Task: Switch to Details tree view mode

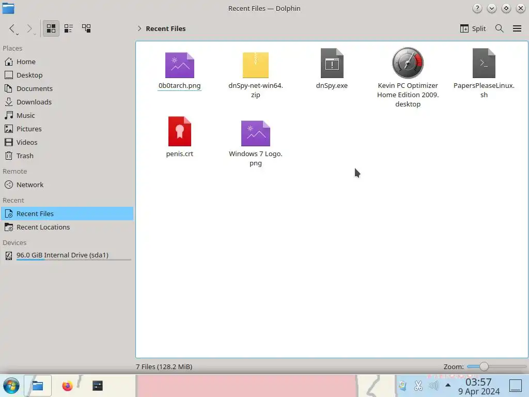Action: tap(86, 28)
